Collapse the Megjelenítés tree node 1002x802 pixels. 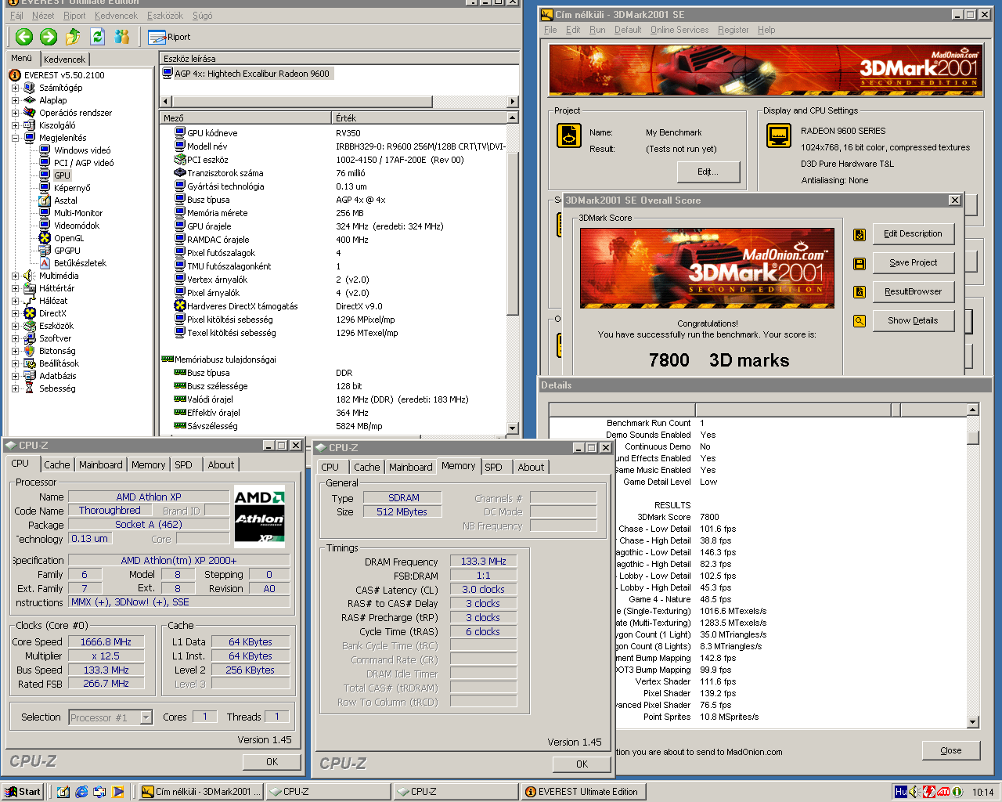15,138
